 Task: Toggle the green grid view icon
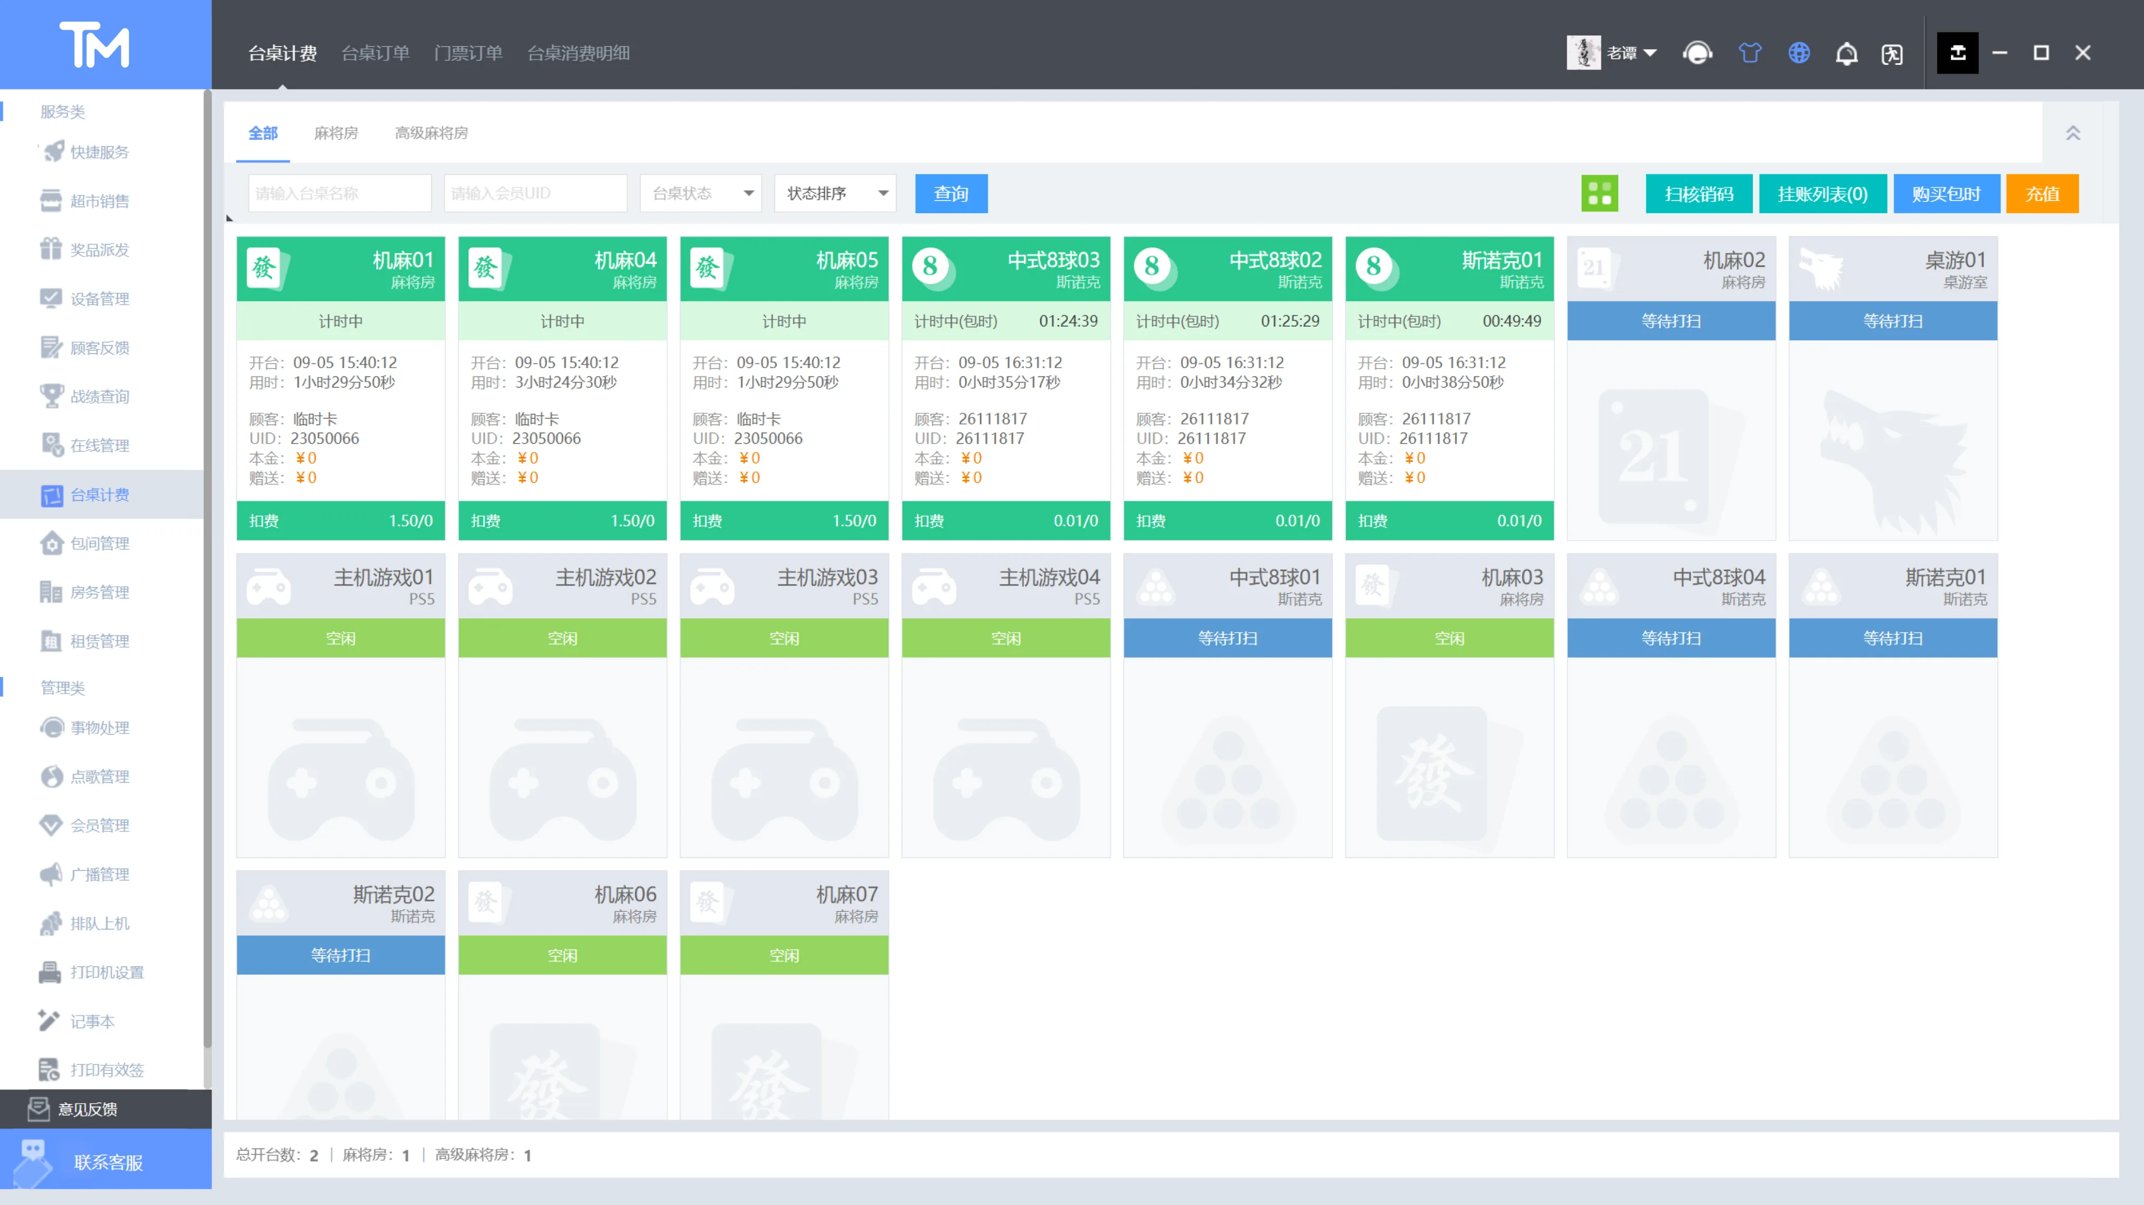1599,194
